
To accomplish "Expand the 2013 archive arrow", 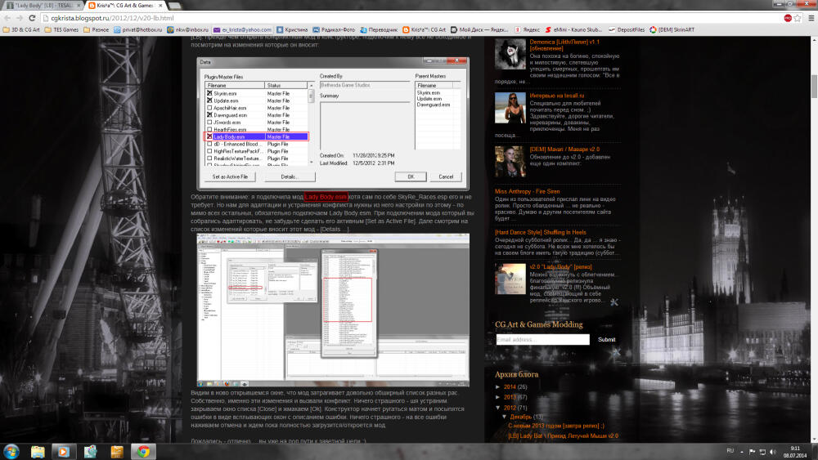I will tap(498, 397).
